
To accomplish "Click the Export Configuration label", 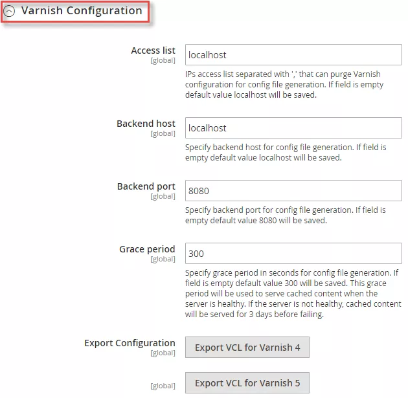I will [x=130, y=343].
